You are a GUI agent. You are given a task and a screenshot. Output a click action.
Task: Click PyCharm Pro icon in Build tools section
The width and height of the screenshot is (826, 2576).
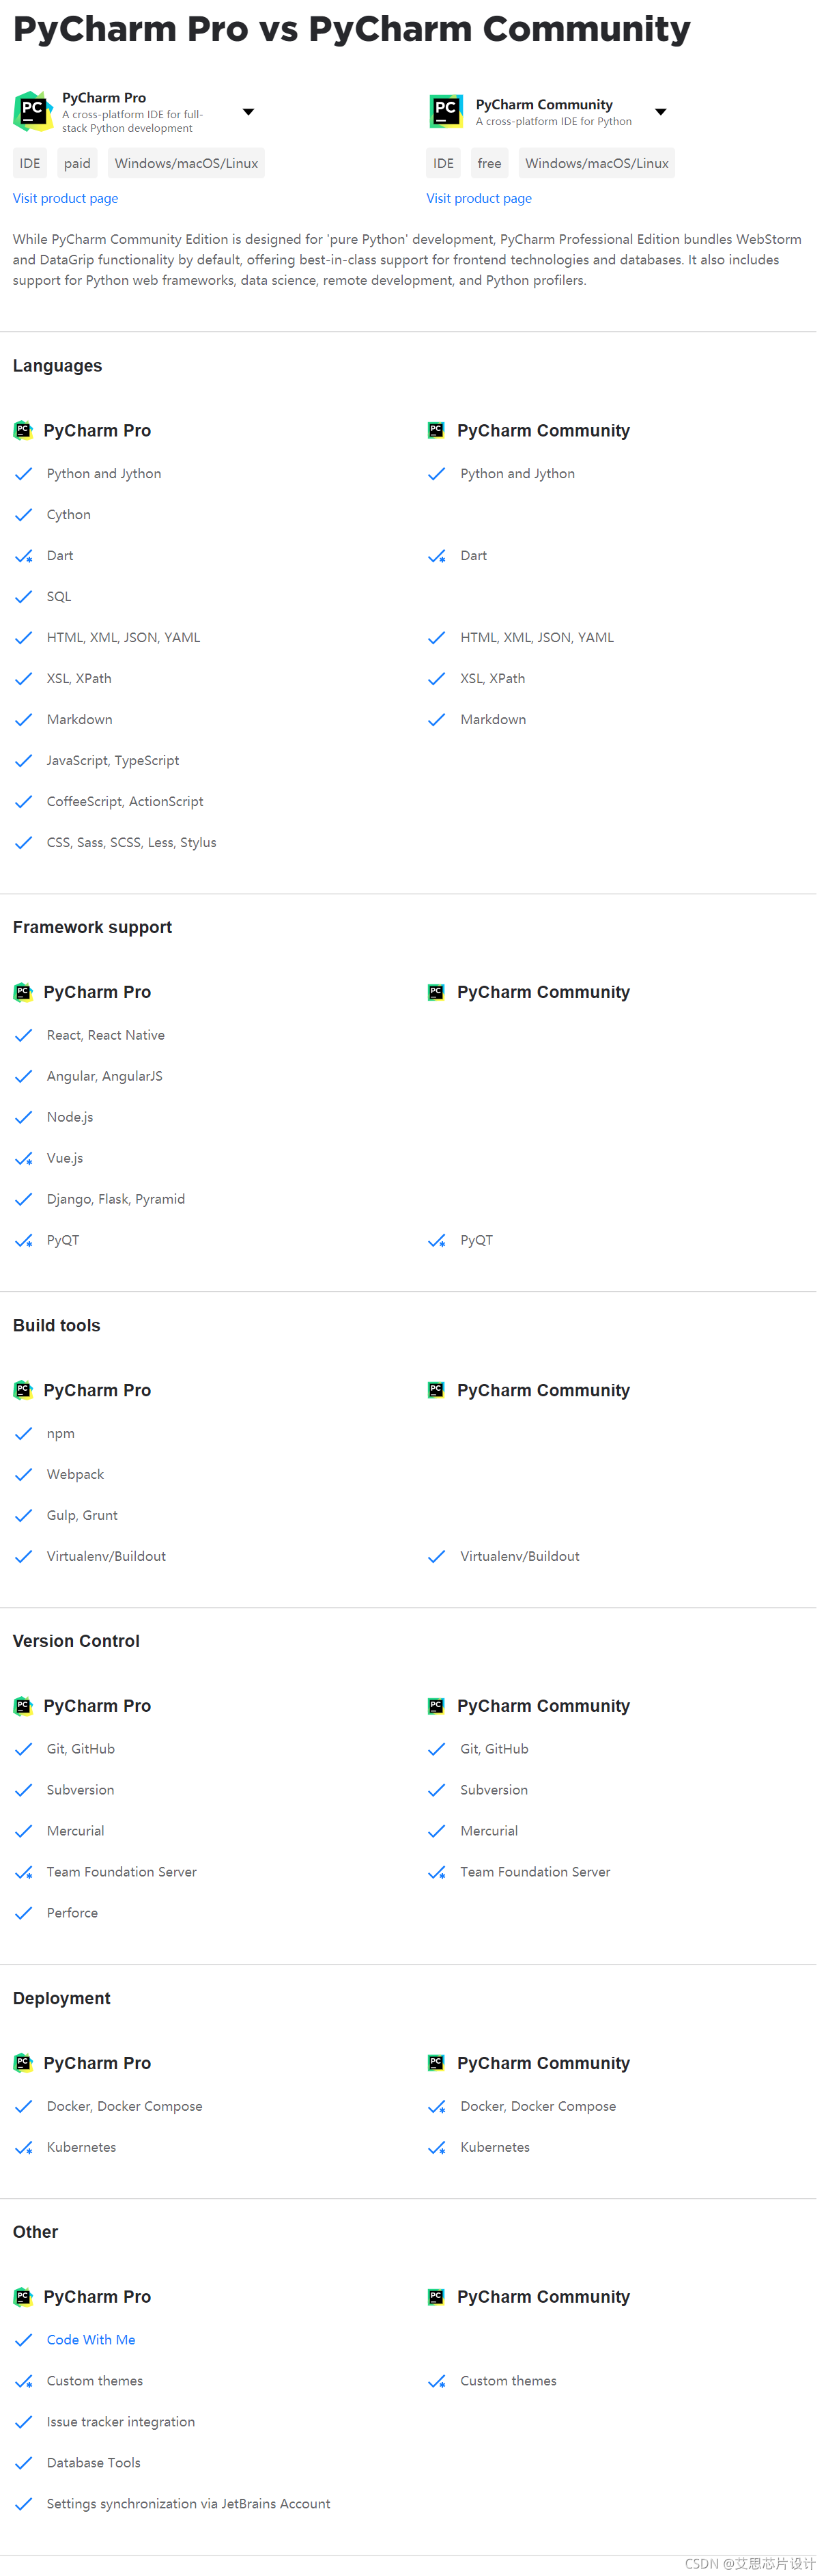tap(23, 1391)
